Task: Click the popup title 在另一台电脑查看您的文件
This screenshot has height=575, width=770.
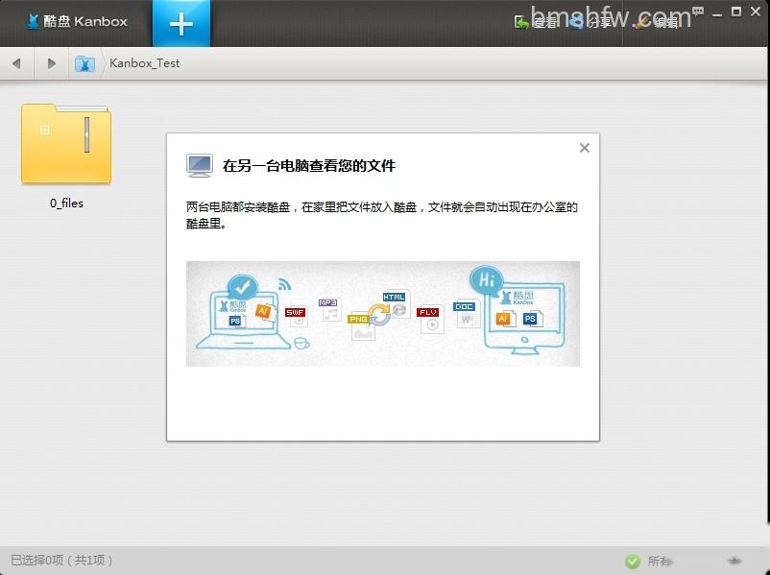Action: [x=309, y=165]
